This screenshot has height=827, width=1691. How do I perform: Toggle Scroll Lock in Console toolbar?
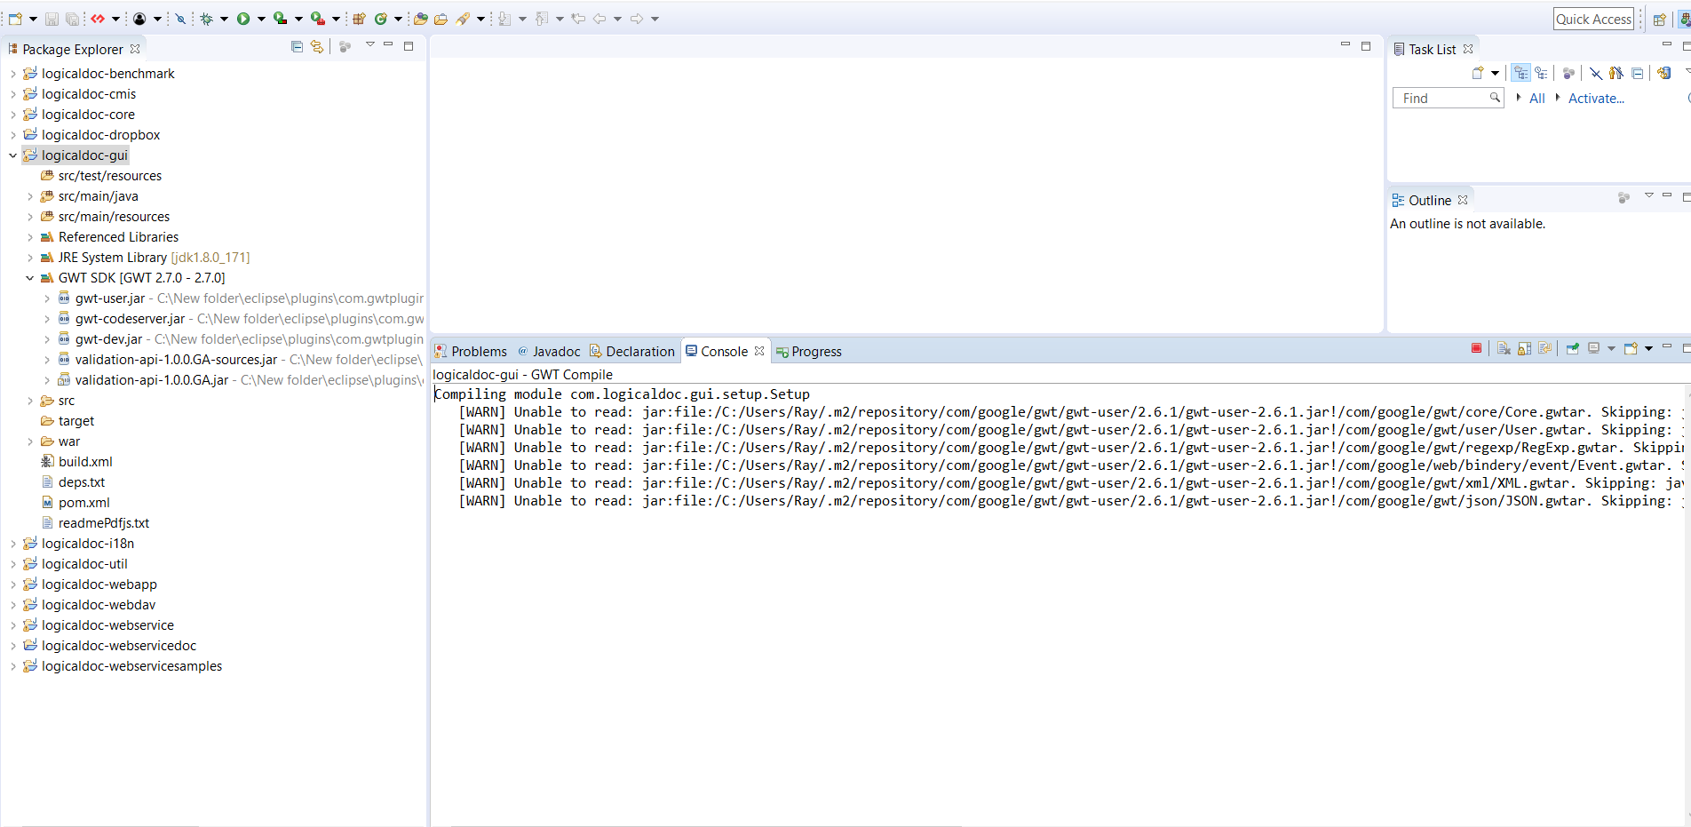pyautogui.click(x=1525, y=348)
